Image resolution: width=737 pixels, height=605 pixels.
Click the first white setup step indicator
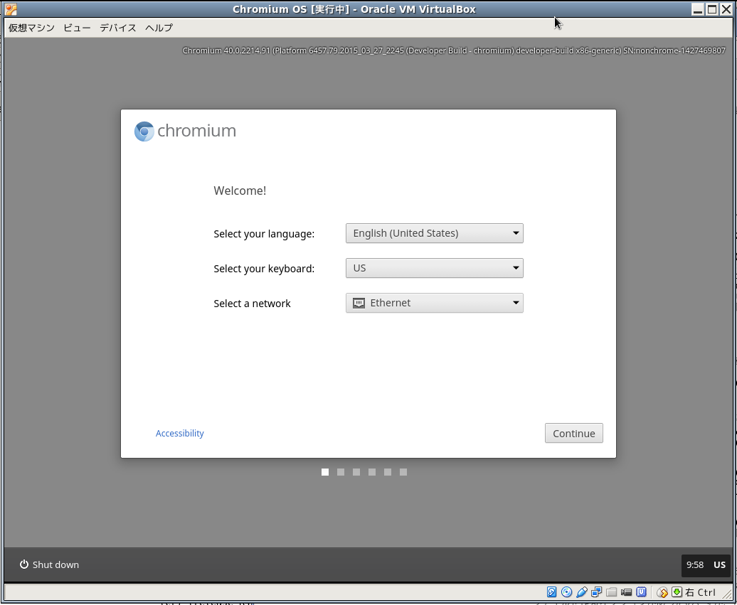pyautogui.click(x=325, y=472)
